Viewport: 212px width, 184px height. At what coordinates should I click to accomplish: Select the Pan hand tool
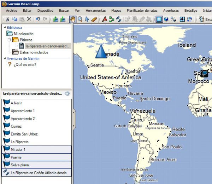(x=73, y=19)
